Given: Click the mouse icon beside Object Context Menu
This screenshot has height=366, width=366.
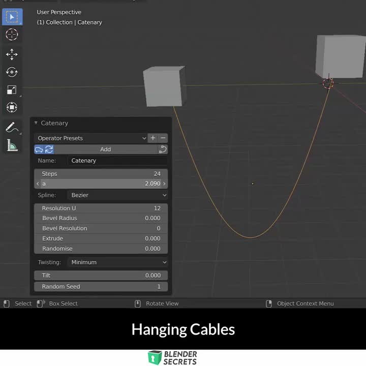Looking at the screenshot, I should click(269, 303).
